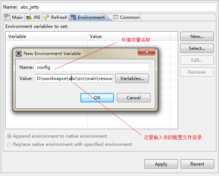
Task: Close the New Environment Variable dialog
Action: pyautogui.click(x=147, y=52)
